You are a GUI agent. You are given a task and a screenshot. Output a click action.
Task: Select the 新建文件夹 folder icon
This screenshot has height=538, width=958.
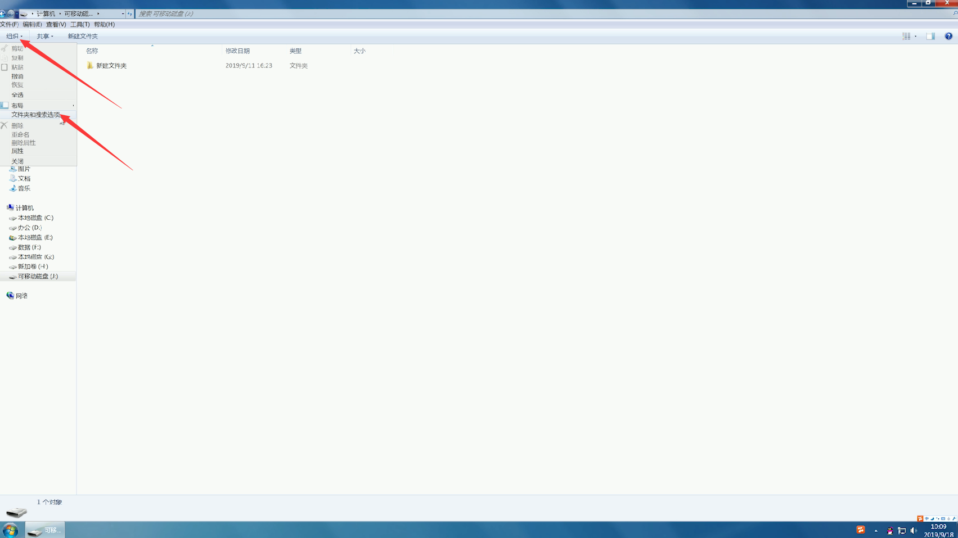[90, 65]
